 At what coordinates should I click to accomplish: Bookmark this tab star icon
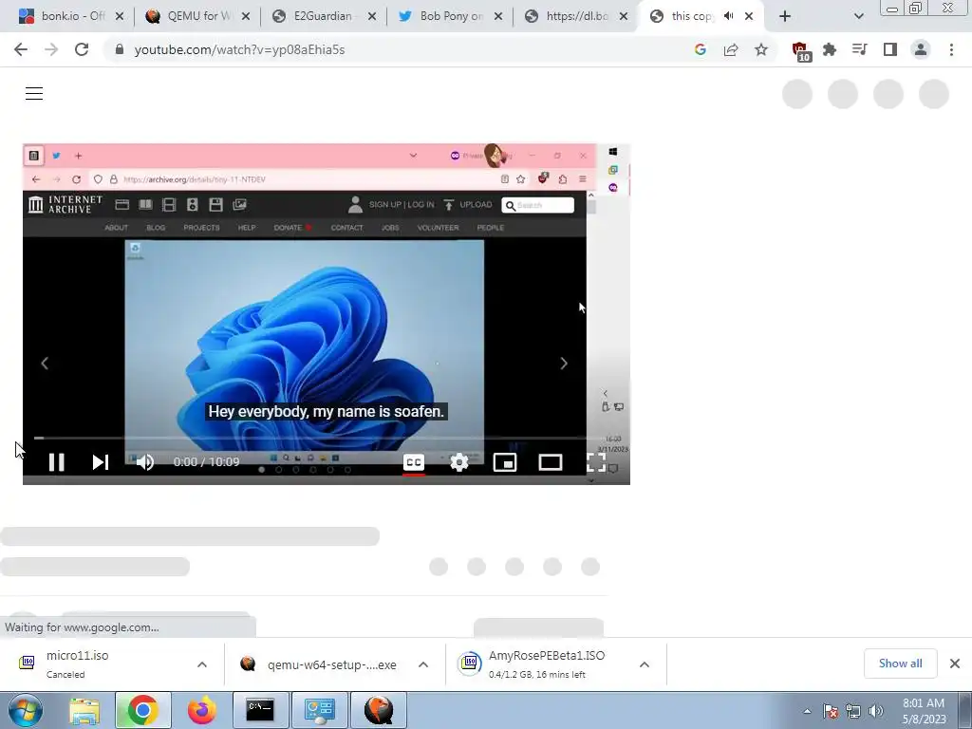pos(761,49)
